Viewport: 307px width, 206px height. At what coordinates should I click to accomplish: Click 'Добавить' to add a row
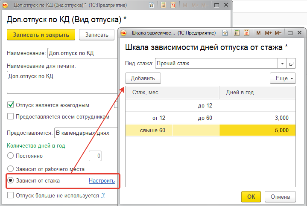[x=143, y=78]
